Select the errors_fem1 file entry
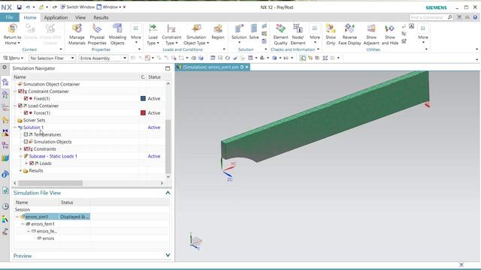The width and height of the screenshot is (481, 270). (43, 224)
